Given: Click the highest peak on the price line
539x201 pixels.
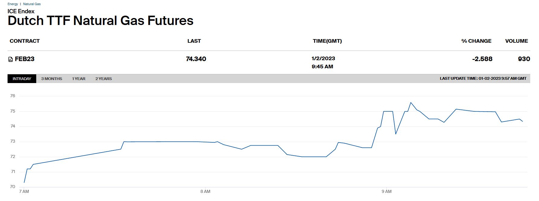Looking at the screenshot, I should 411,103.
